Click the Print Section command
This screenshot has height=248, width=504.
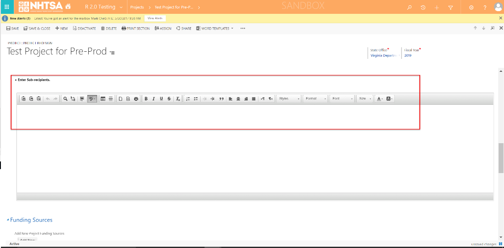pyautogui.click(x=135, y=28)
